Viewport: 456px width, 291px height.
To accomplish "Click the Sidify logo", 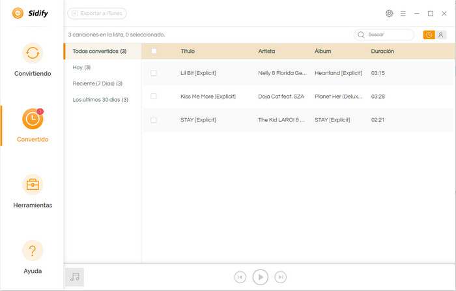I will (30, 13).
